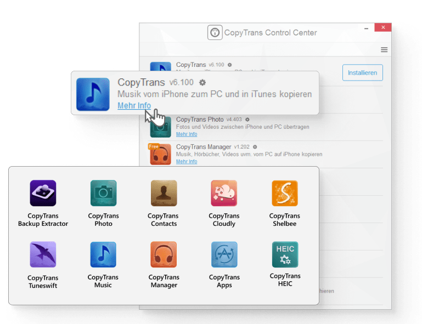This screenshot has height=324, width=422.
Task: Click Mehr Info under CopyTrans Photo
Action: click(187, 134)
